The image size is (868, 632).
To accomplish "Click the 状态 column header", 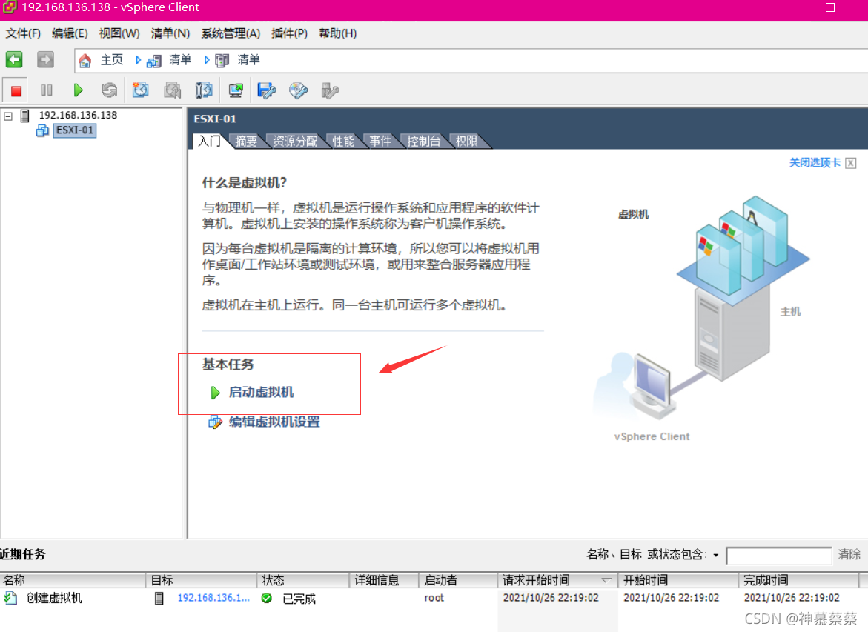I will 303,581.
